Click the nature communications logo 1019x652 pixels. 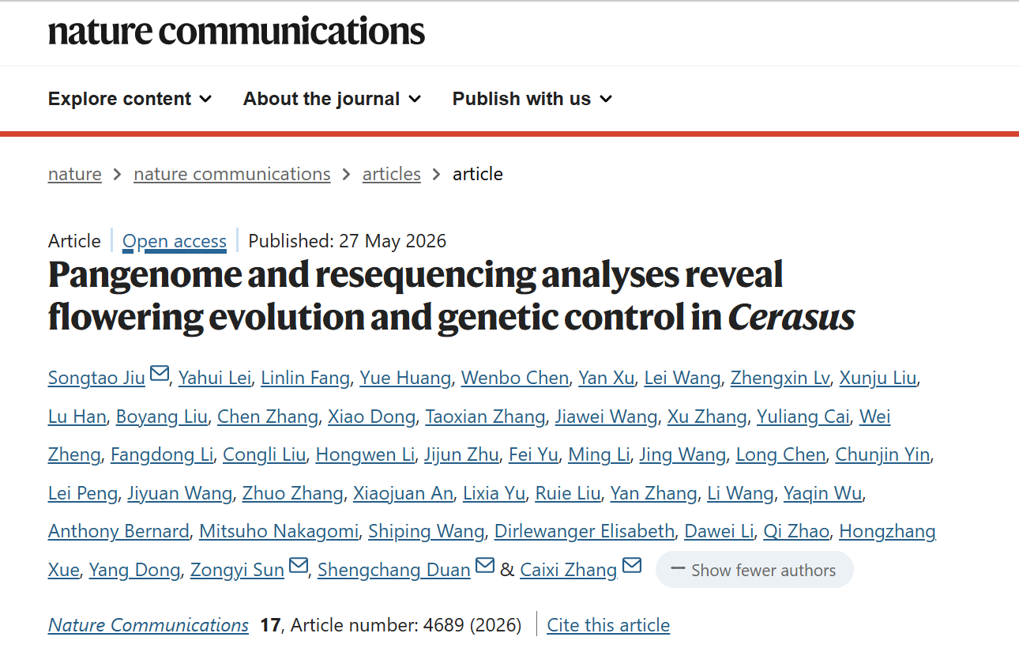point(236,32)
